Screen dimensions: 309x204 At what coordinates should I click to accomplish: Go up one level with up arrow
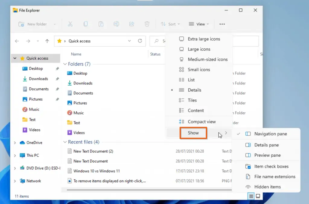pyautogui.click(x=47, y=41)
